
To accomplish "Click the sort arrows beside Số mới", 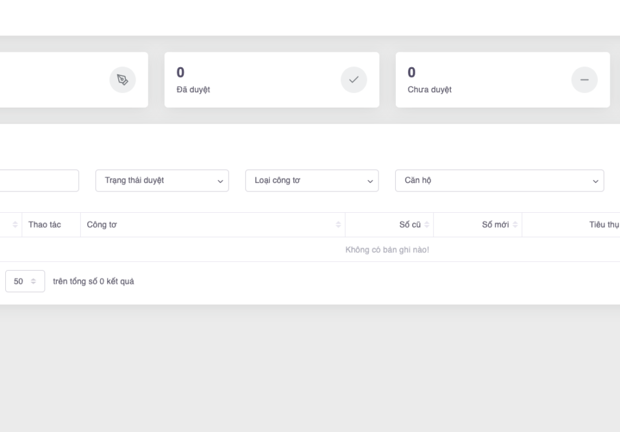I will [515, 225].
